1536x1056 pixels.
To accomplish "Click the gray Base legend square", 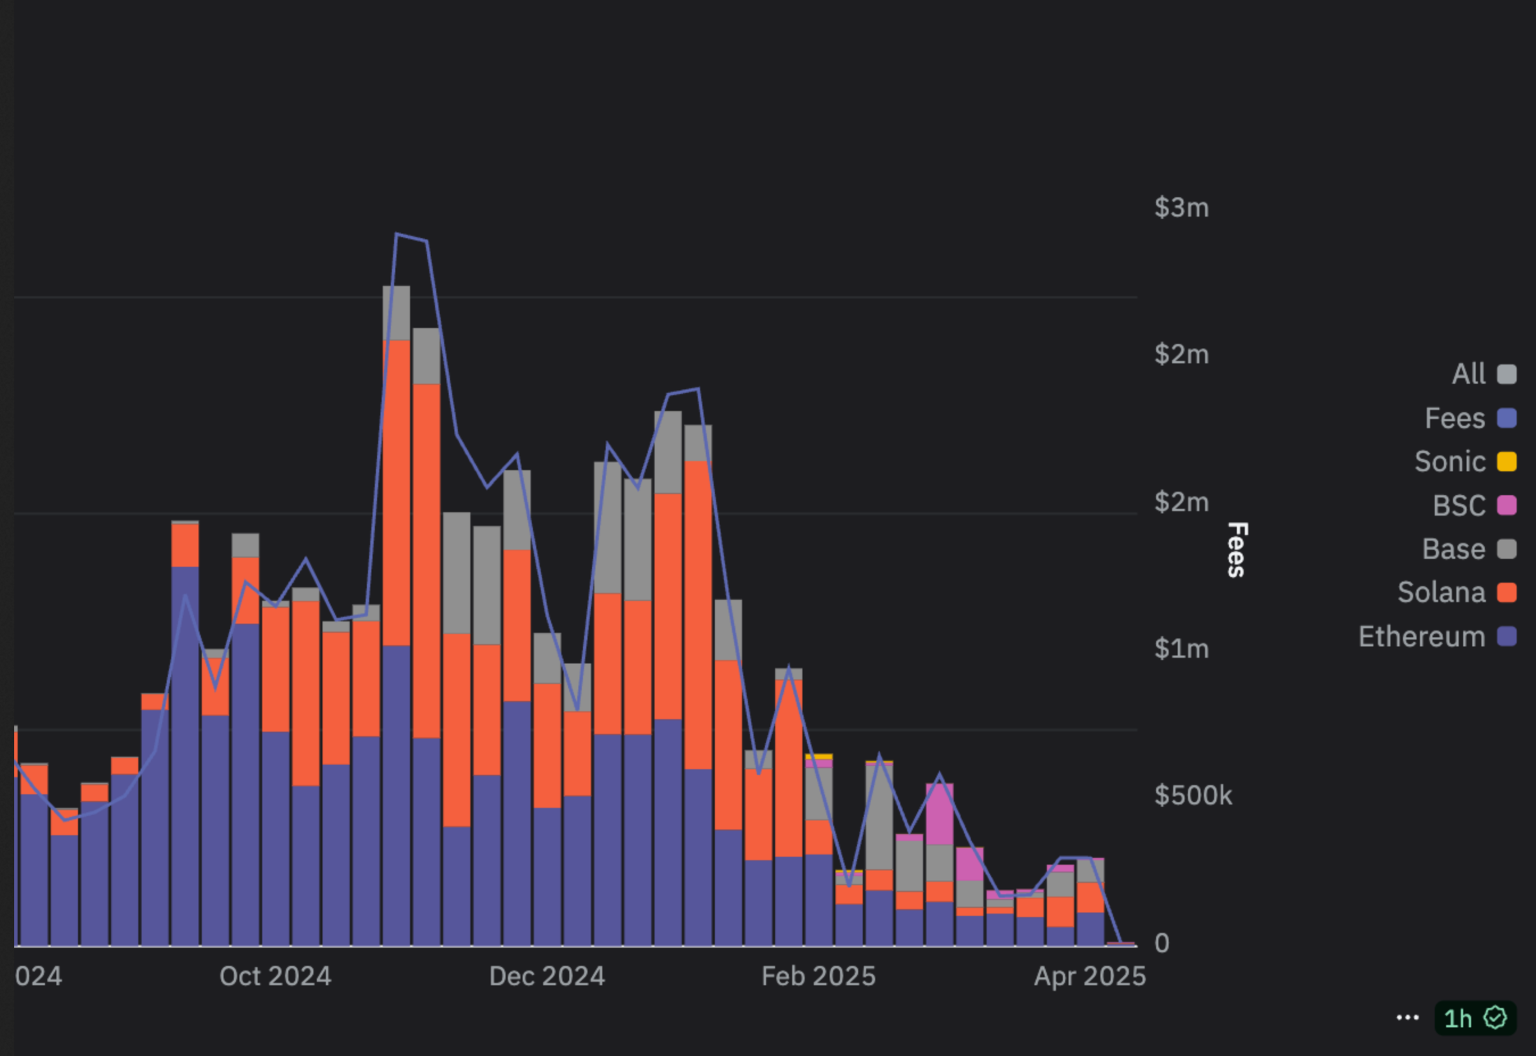I will tap(1507, 548).
